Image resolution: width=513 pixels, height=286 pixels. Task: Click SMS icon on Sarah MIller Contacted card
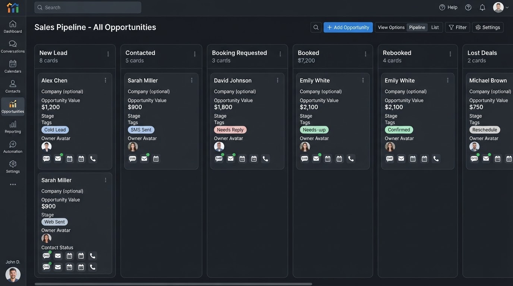tap(132, 159)
